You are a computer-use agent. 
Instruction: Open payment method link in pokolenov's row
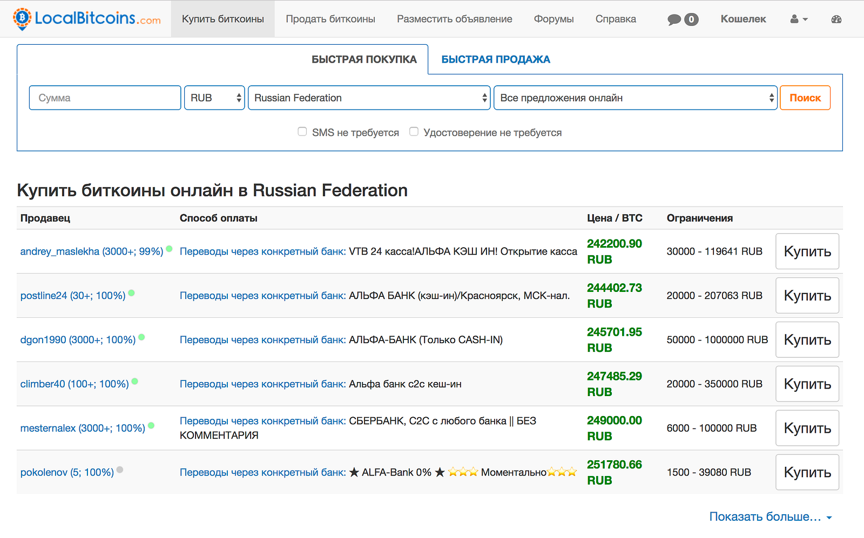pyautogui.click(x=263, y=473)
